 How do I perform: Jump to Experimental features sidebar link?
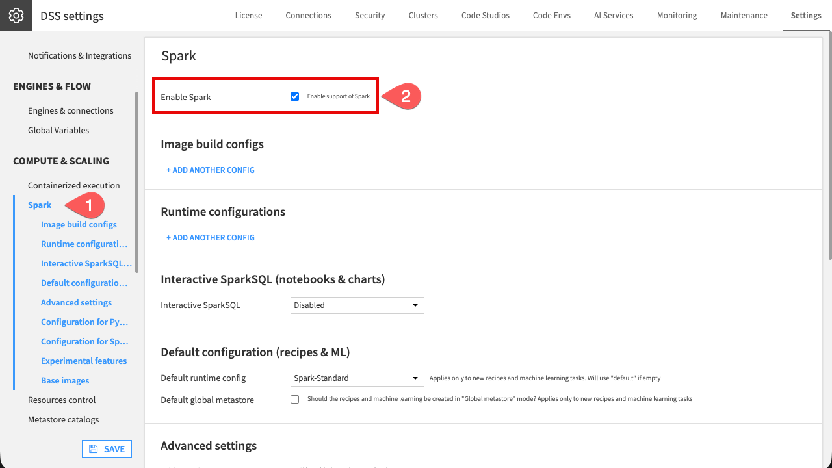click(x=84, y=361)
